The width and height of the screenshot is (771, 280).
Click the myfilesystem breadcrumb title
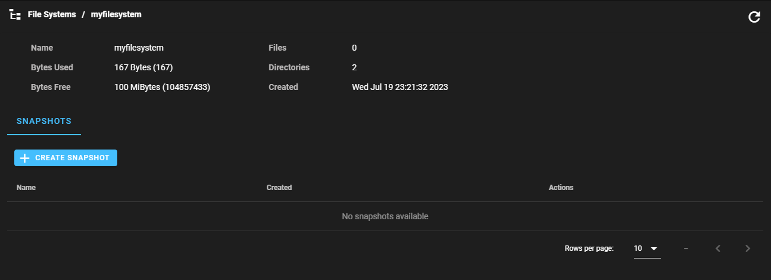pos(116,14)
